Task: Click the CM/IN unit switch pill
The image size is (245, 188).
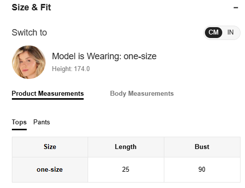Action: point(222,33)
